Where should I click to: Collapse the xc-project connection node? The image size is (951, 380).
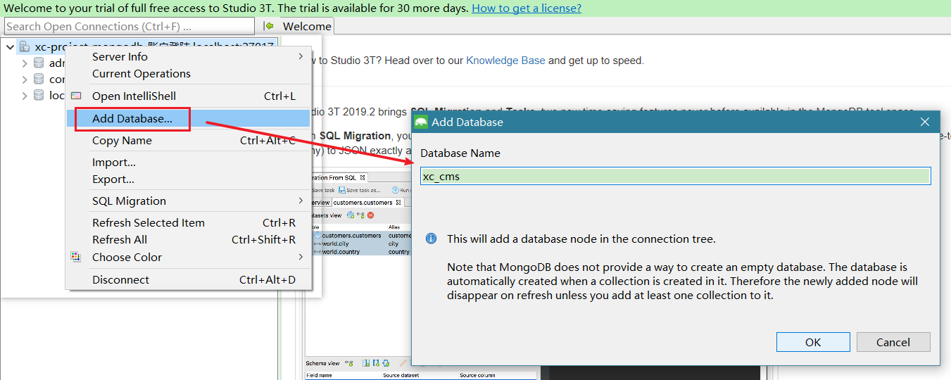coord(10,47)
